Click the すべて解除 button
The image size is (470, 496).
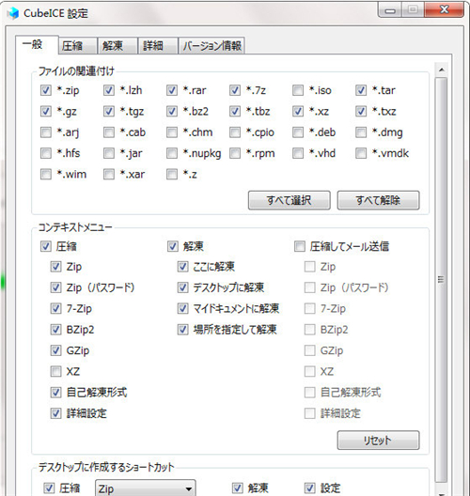coord(378,200)
